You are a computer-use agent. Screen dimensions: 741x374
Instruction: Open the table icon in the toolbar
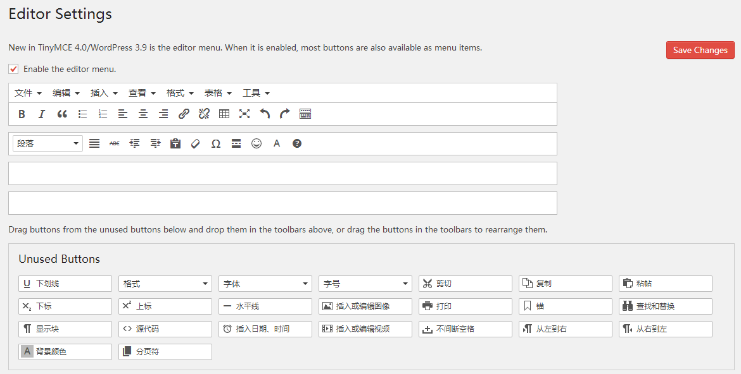point(224,114)
